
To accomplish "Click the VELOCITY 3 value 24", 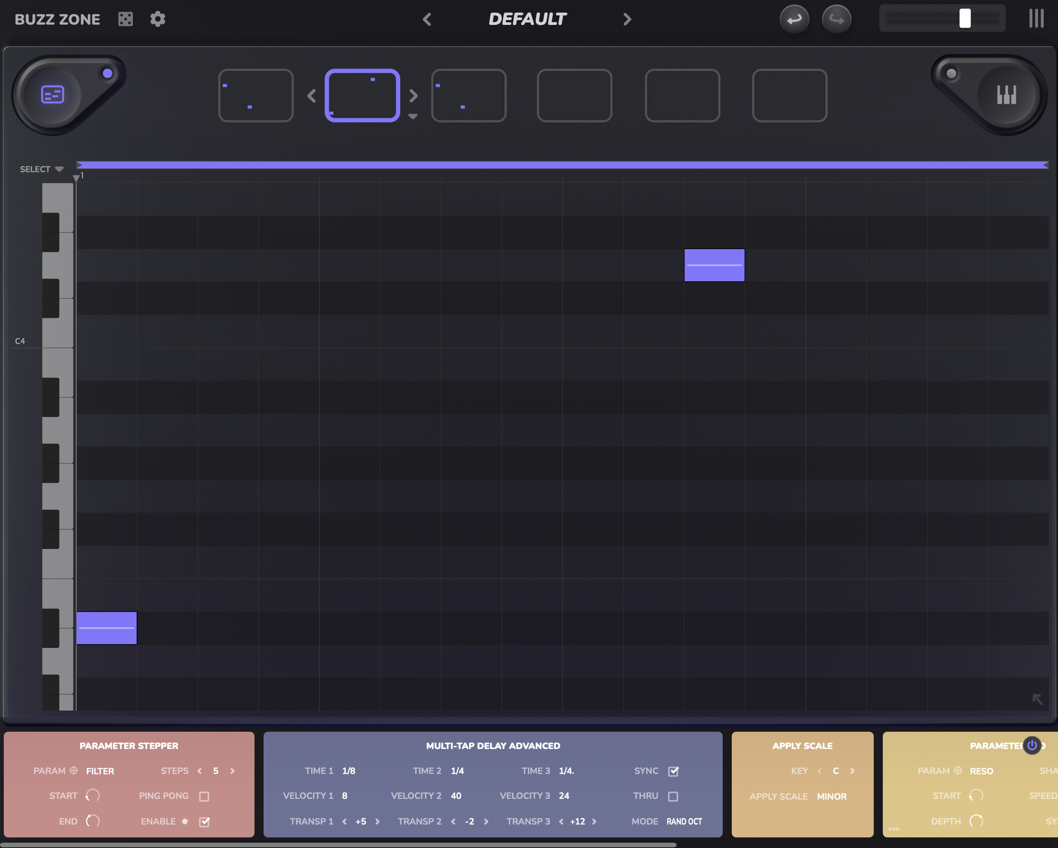I will tap(564, 796).
